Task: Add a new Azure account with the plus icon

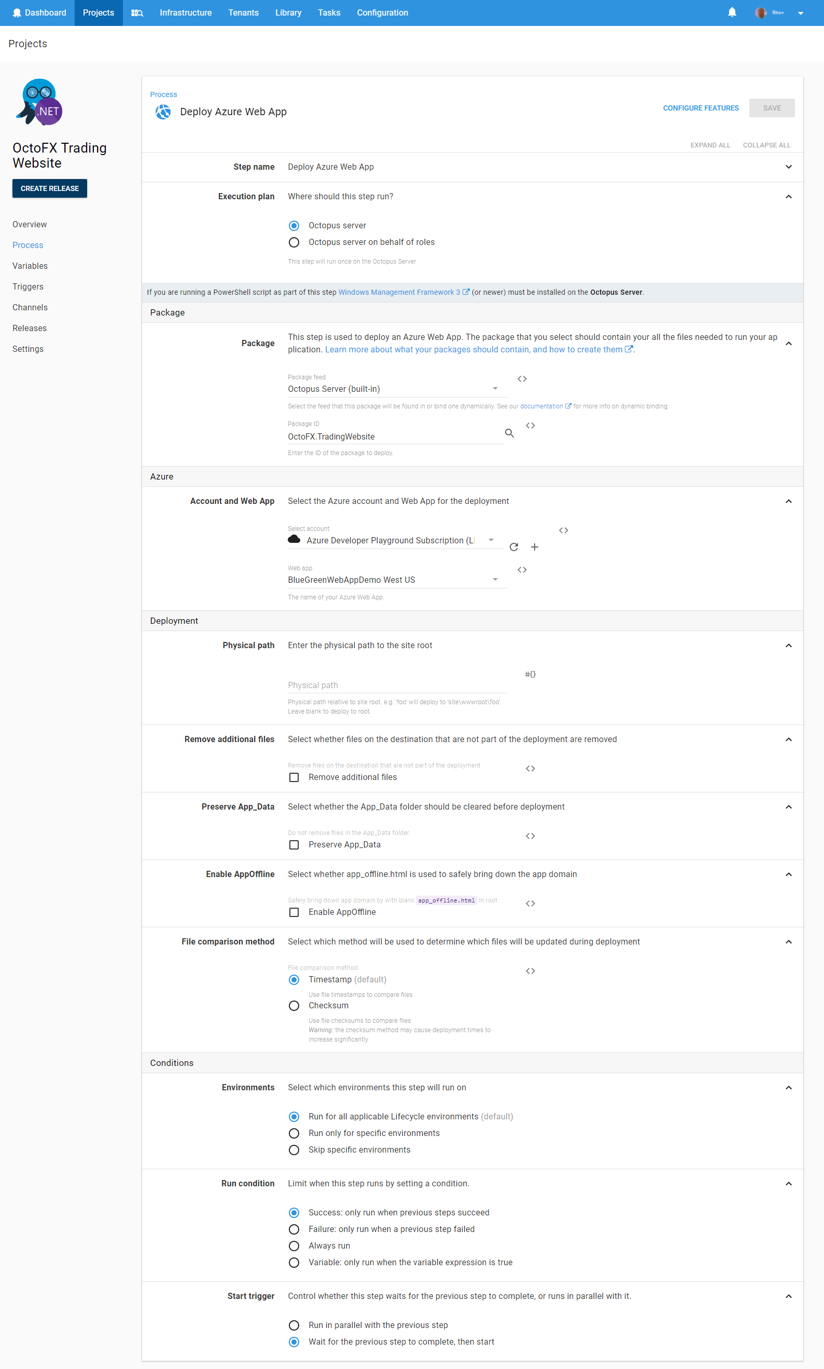Action: [x=534, y=547]
